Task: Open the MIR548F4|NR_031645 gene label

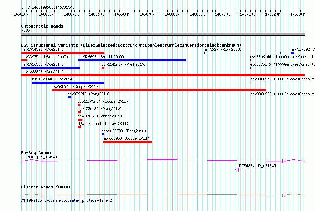Action: 257,166
